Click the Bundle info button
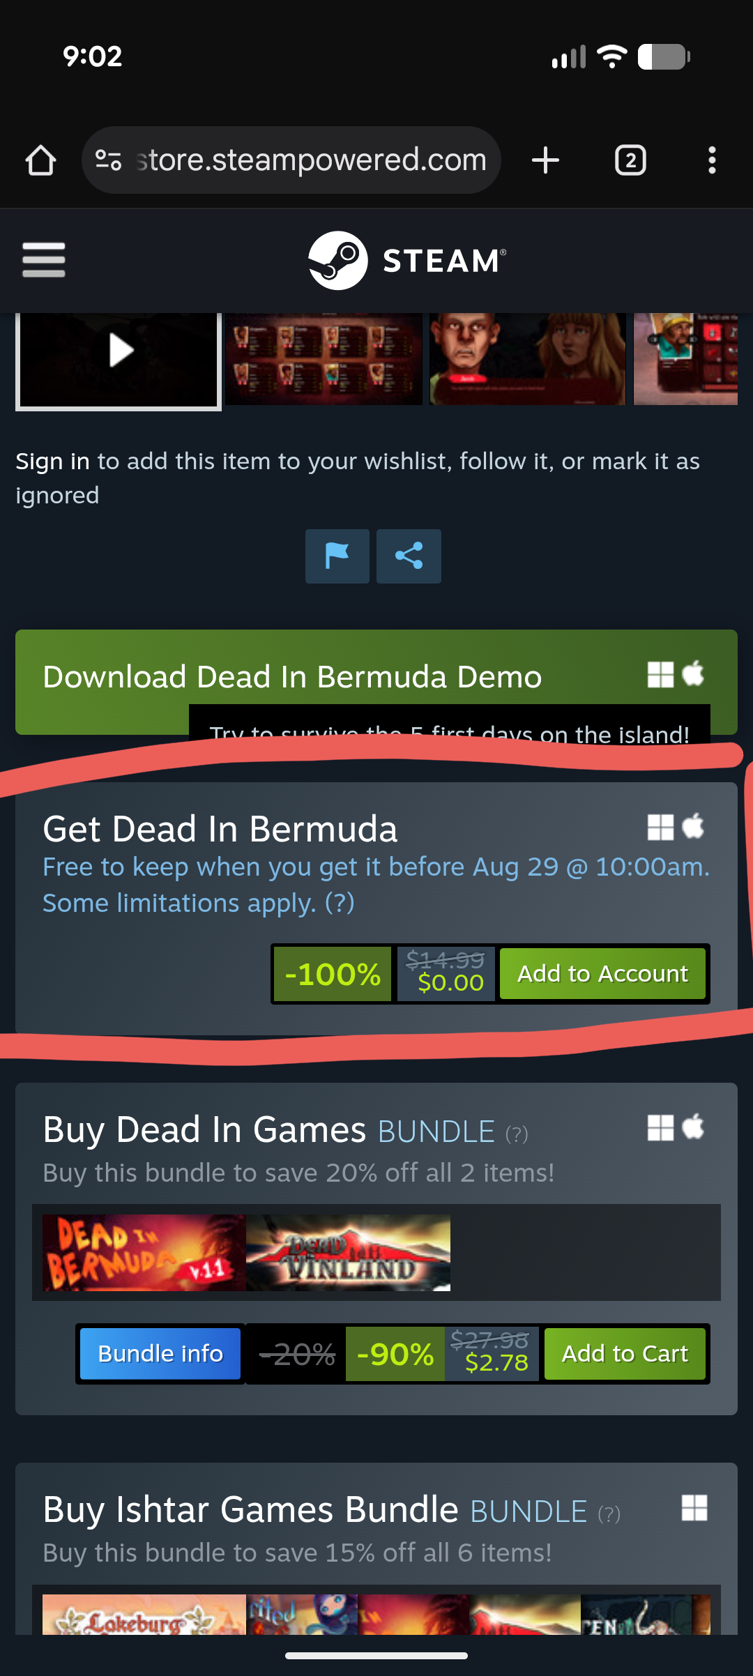The height and width of the screenshot is (1676, 753). 160,1353
